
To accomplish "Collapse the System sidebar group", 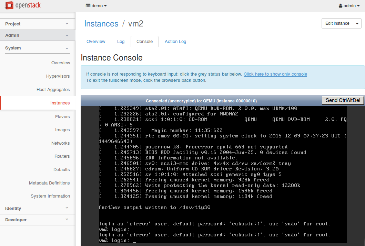I will [37, 48].
